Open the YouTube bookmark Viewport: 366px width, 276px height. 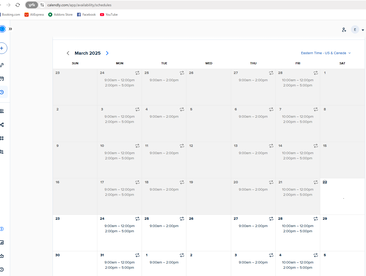coord(109,15)
